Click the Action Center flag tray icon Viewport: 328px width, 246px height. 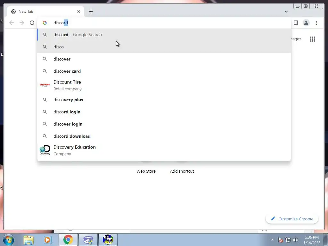coord(280,240)
